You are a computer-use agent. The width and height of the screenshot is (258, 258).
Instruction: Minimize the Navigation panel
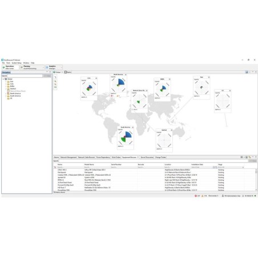[47, 72]
